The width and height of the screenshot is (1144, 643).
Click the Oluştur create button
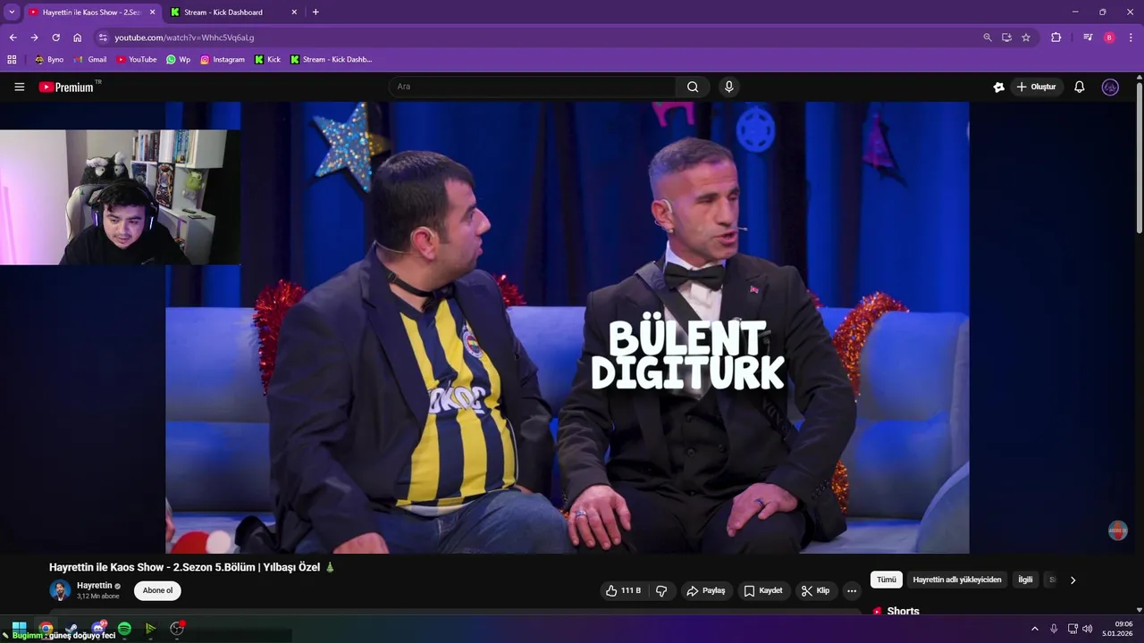click(1037, 87)
